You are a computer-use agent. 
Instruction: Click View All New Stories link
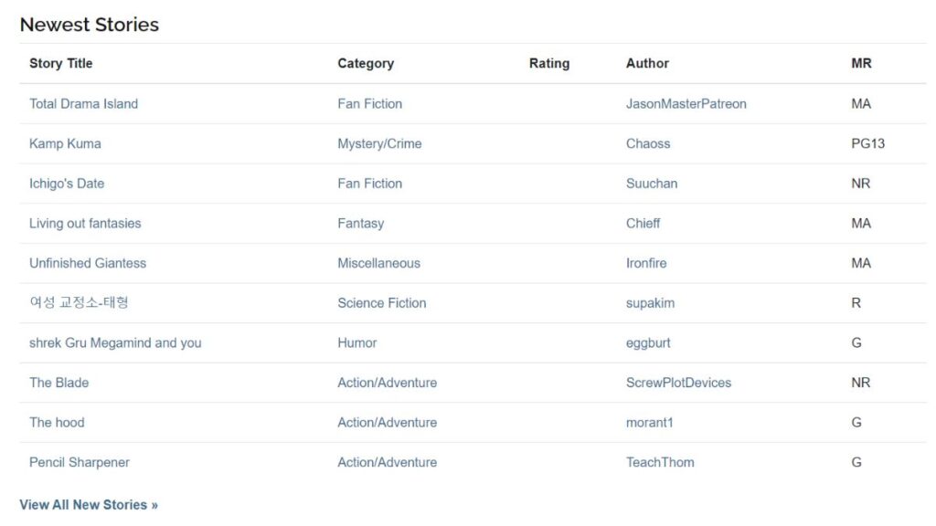(89, 505)
